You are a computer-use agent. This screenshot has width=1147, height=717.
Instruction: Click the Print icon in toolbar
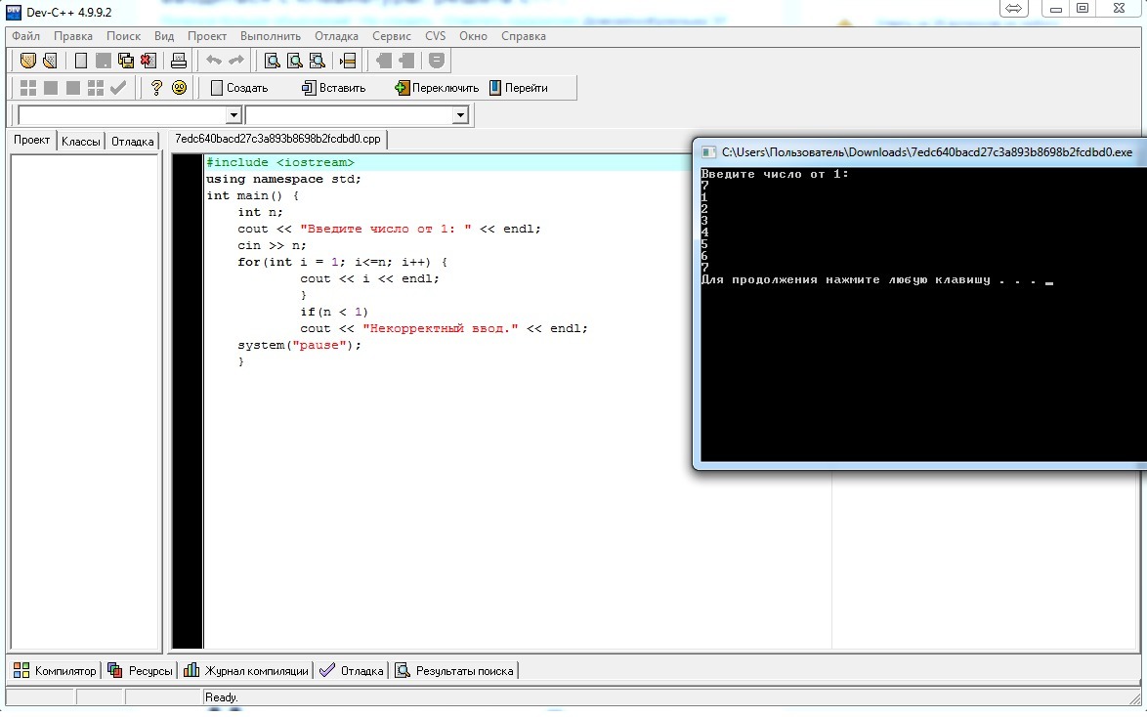(x=179, y=61)
